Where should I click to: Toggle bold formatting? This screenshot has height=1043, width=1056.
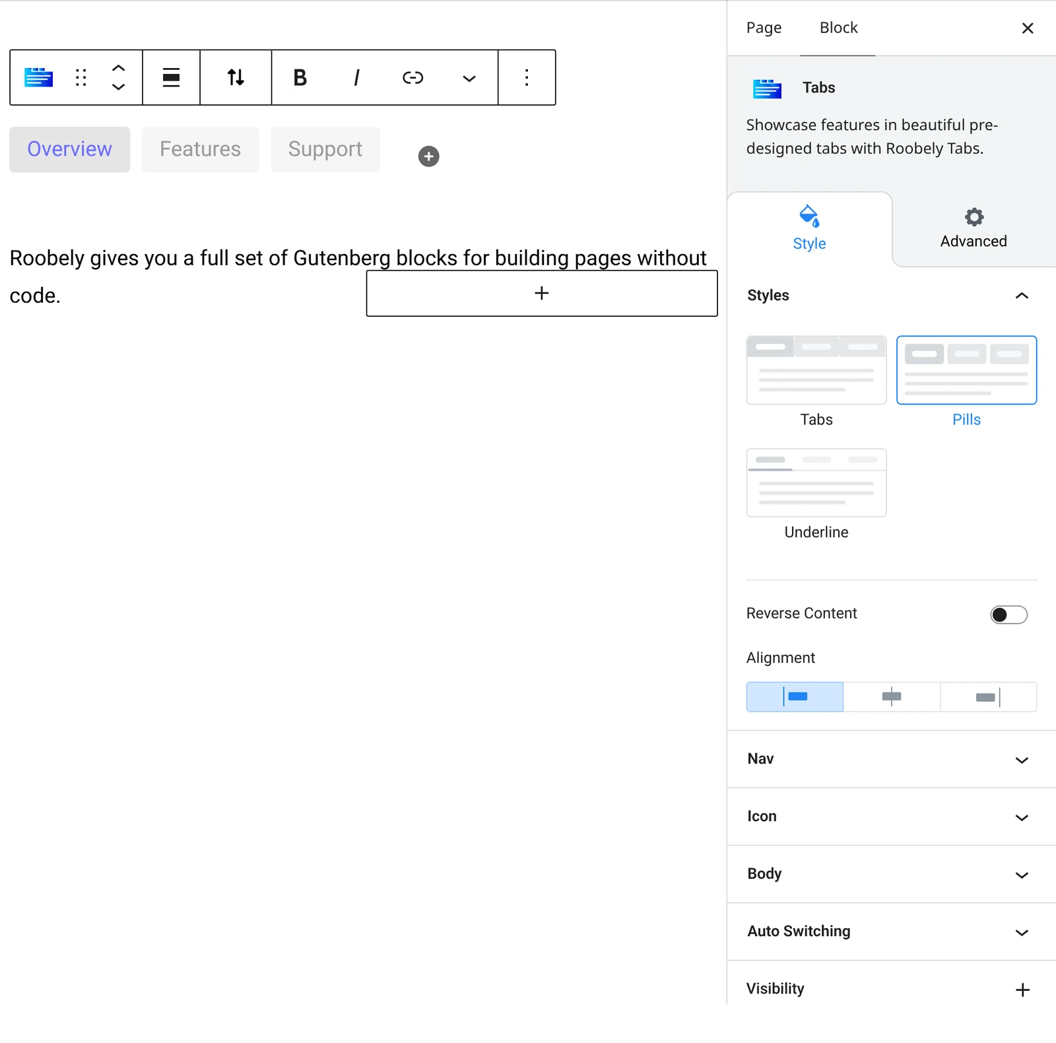tap(300, 77)
